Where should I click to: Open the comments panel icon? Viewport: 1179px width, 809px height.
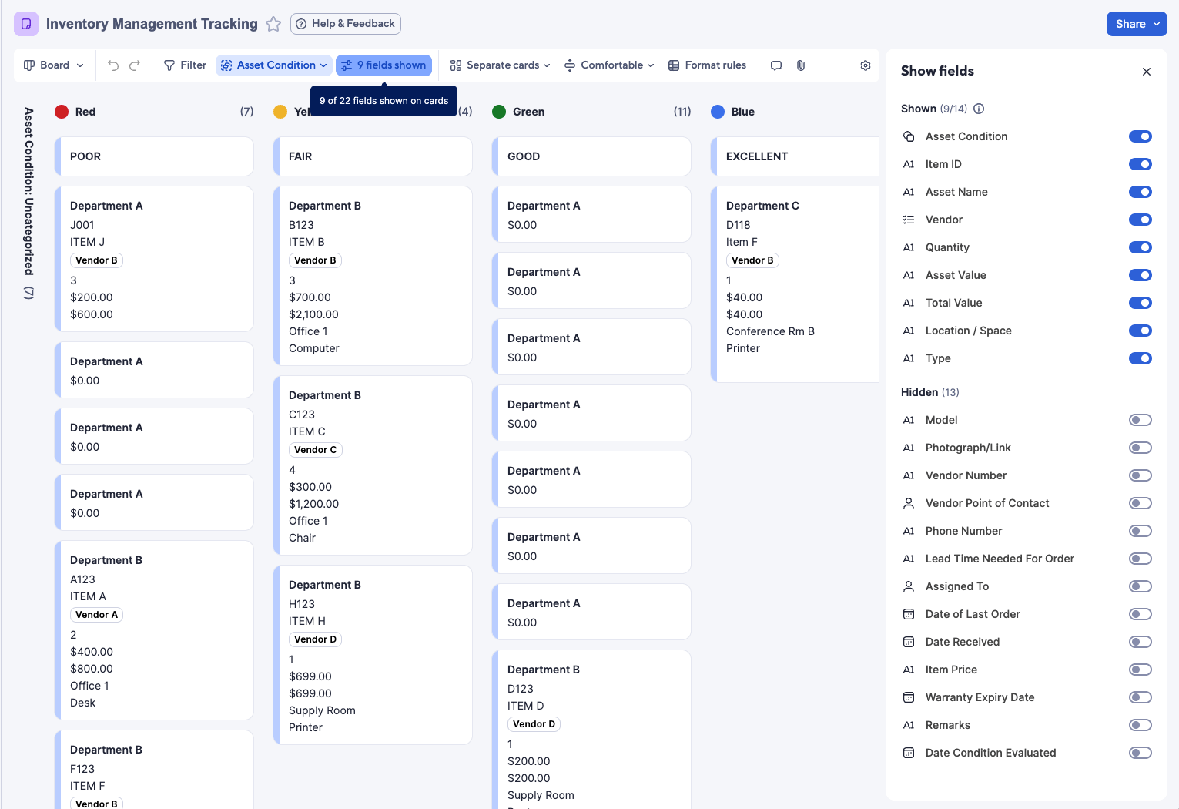[x=776, y=65]
